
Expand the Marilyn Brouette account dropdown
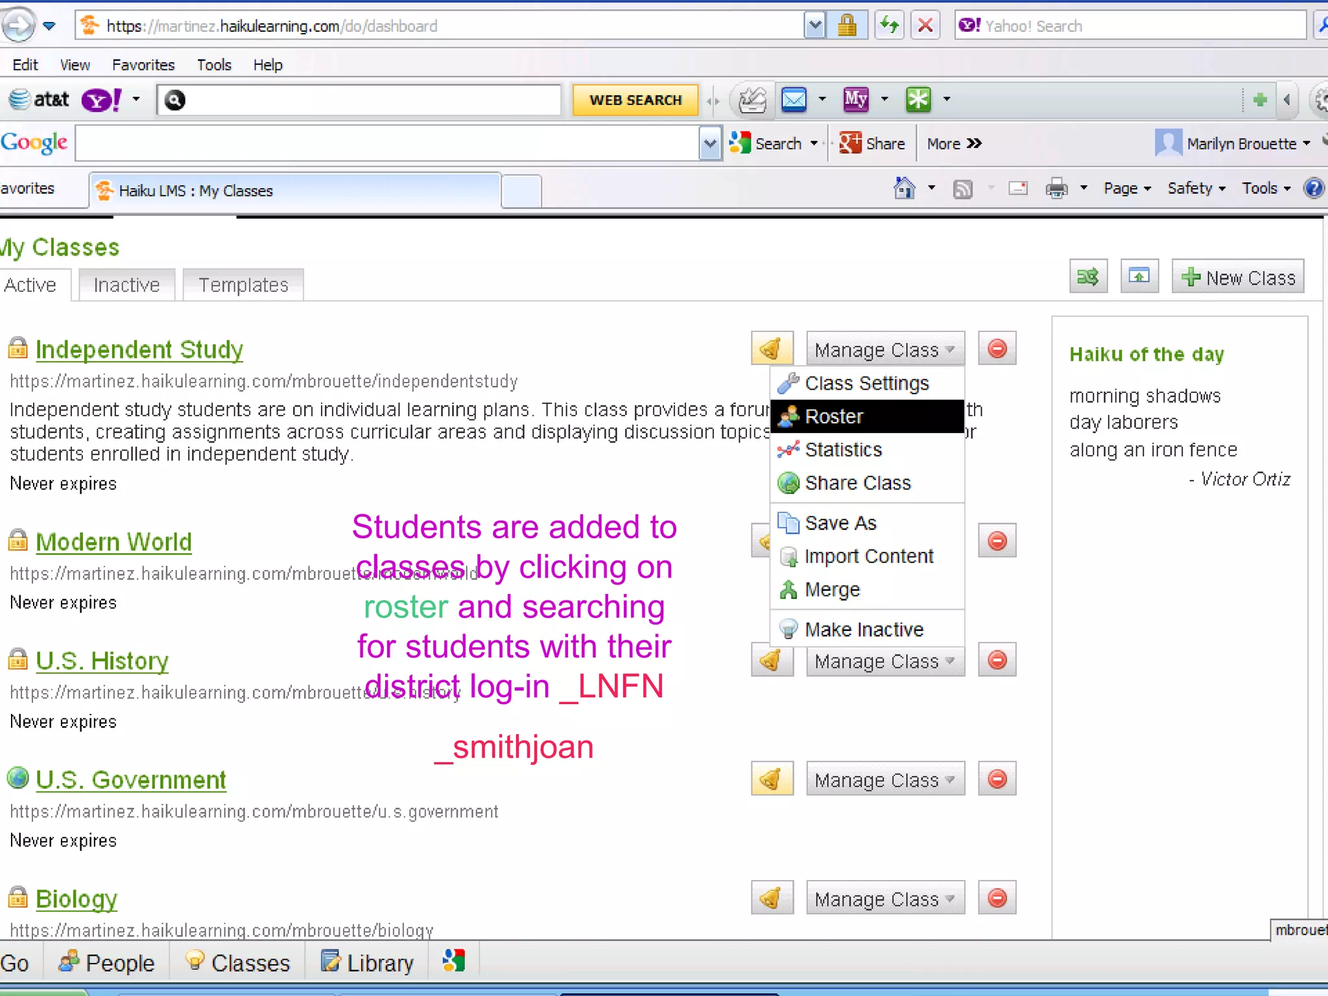[x=1233, y=143]
